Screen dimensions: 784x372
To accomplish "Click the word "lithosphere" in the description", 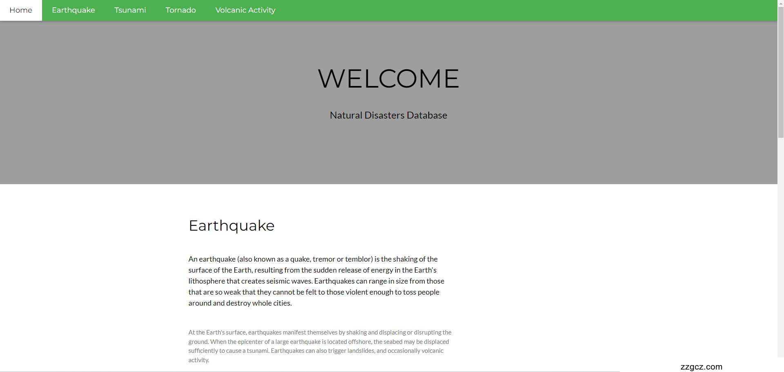I will (x=207, y=281).
